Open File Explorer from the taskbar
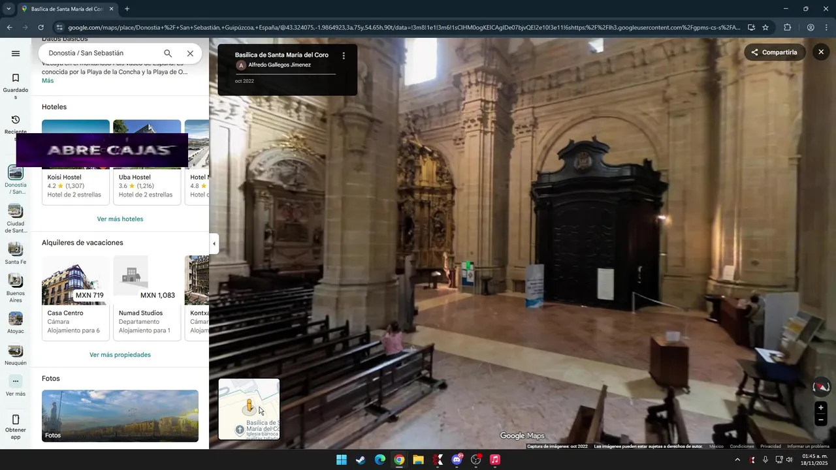This screenshot has width=836, height=470. click(x=418, y=460)
